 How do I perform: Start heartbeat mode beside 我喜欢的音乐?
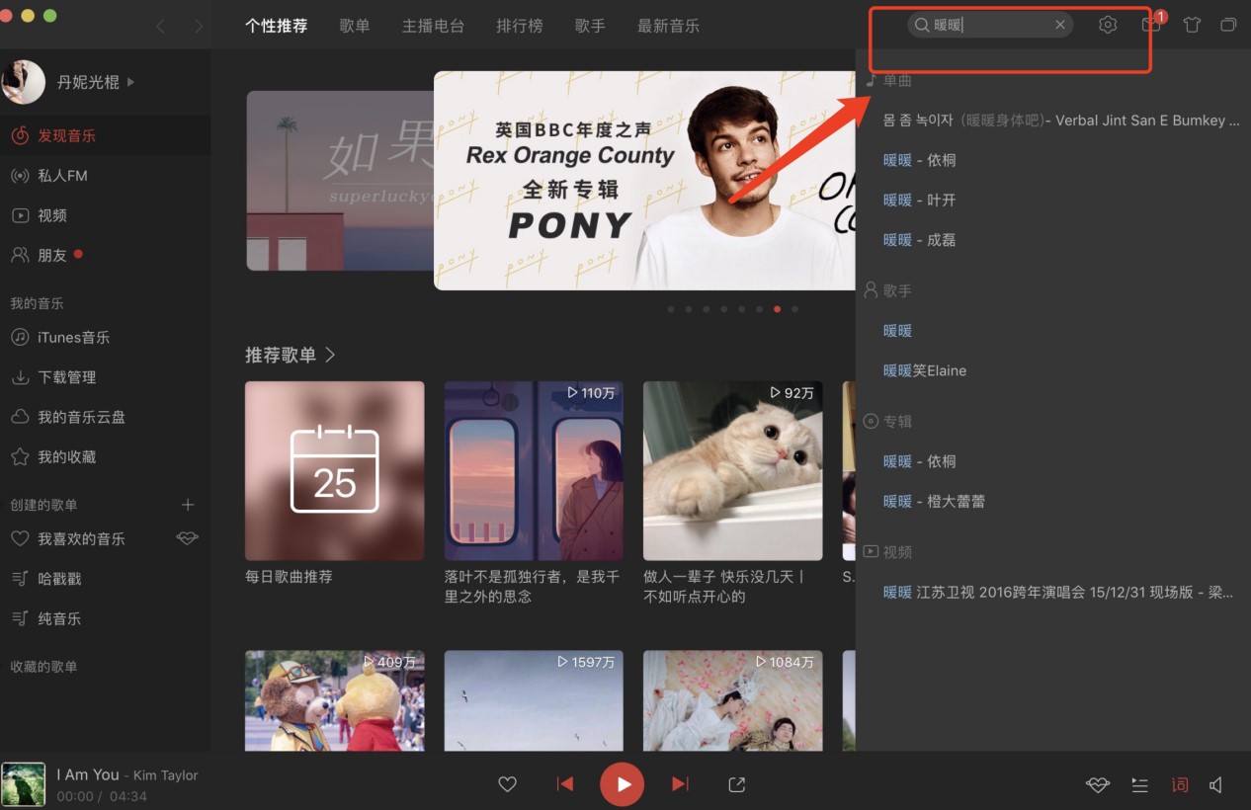coord(187,538)
